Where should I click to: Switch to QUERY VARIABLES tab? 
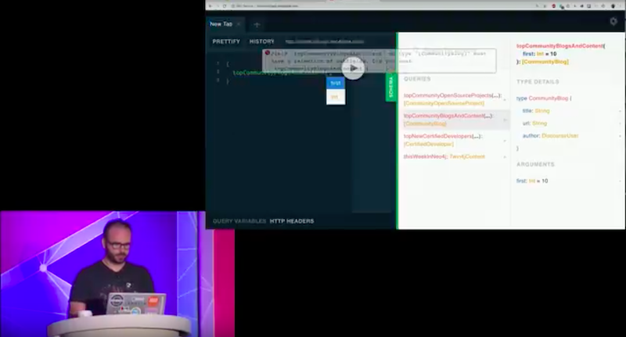pyautogui.click(x=239, y=221)
